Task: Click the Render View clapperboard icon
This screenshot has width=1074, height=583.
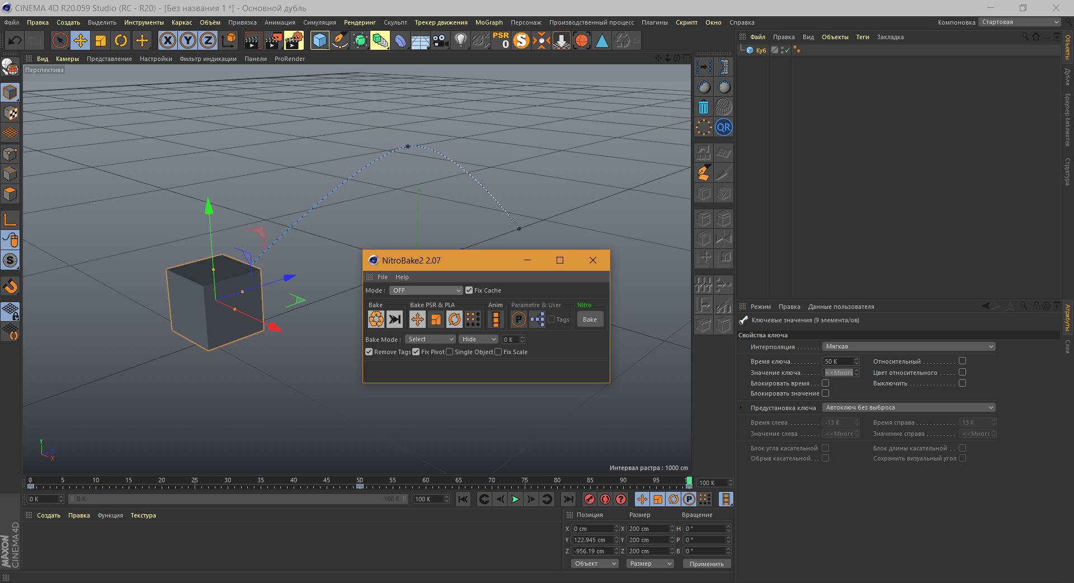Action: pos(253,40)
